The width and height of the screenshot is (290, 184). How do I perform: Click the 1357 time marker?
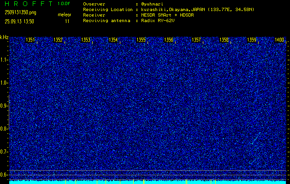point(196,40)
